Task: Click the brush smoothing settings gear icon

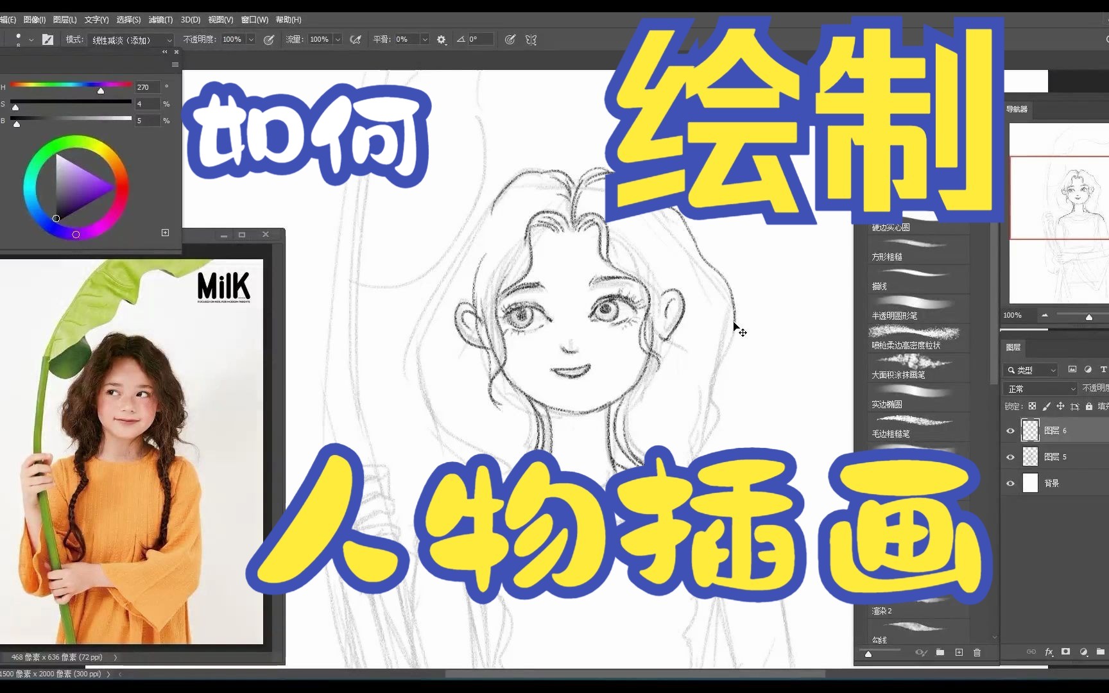Action: pos(442,39)
